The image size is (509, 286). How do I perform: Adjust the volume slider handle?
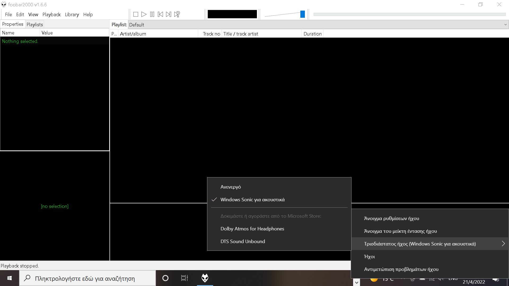[x=302, y=14]
